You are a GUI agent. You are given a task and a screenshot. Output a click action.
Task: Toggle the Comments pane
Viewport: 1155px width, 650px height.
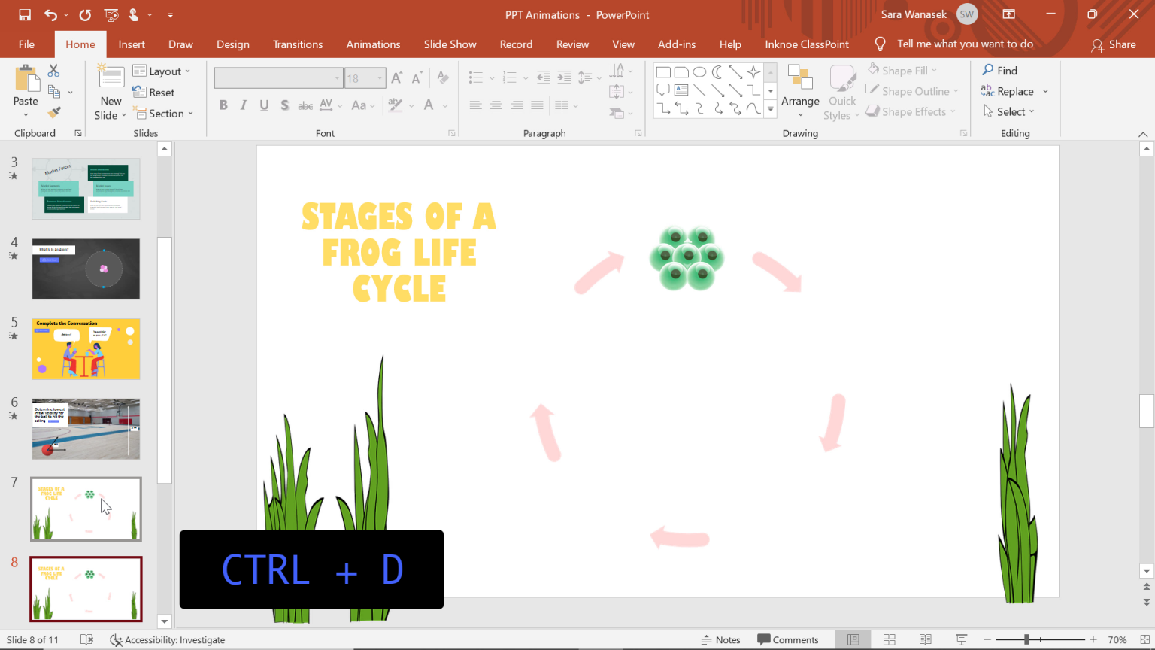coord(787,639)
